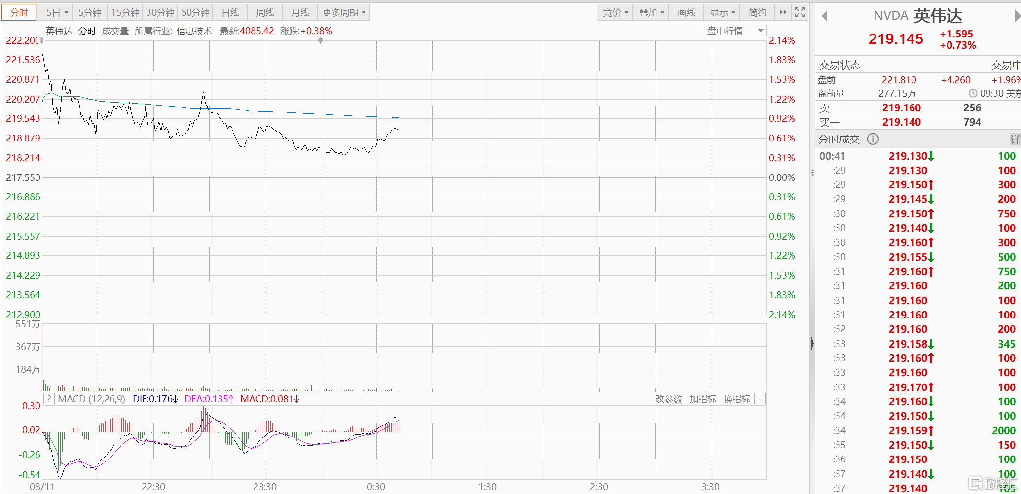Click the 买一 bid quantity 794

point(972,122)
